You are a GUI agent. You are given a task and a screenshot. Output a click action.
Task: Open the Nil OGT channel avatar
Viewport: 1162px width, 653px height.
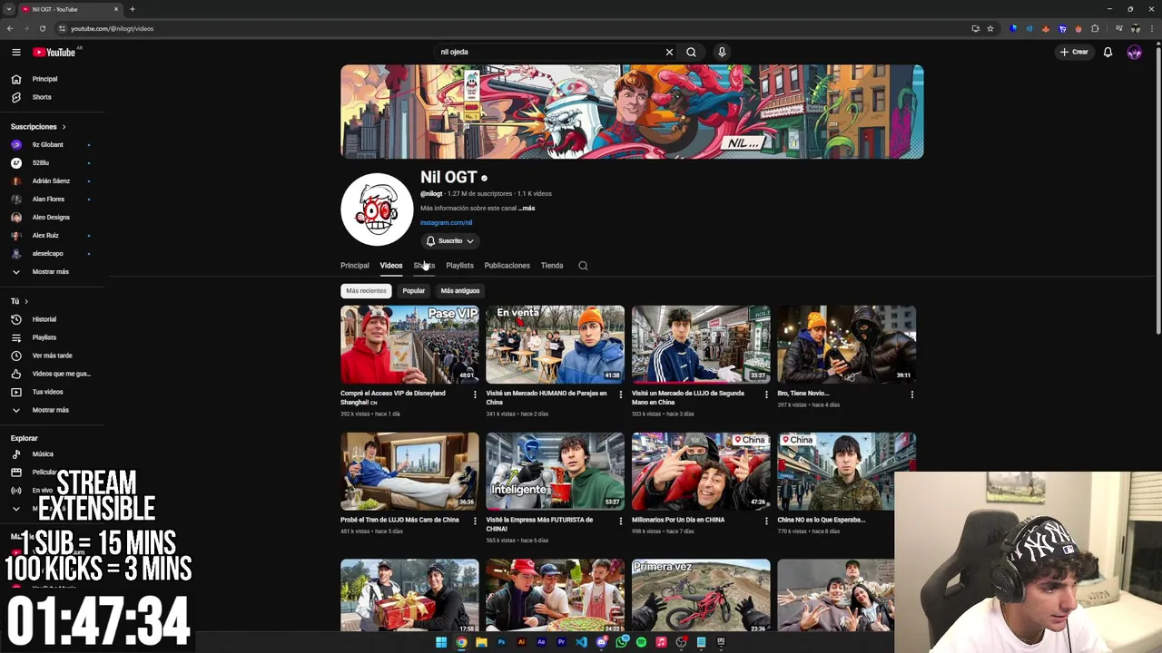click(377, 210)
